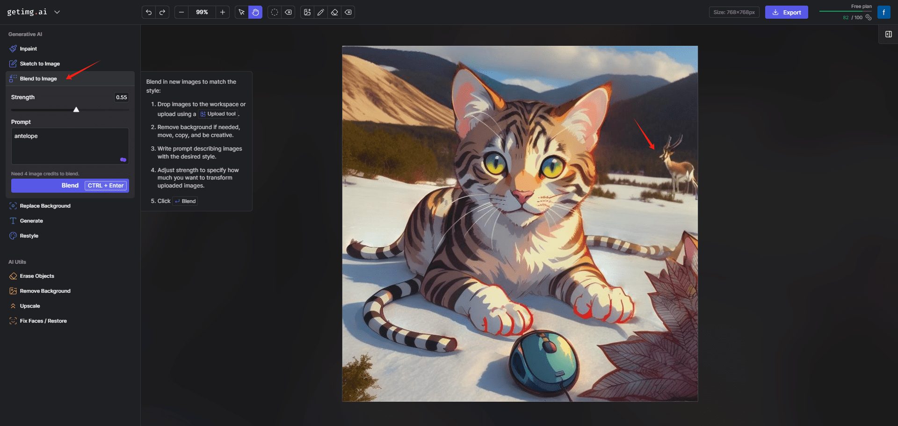The width and height of the screenshot is (898, 426).
Task: Select the pencil draw tool
Action: point(321,12)
